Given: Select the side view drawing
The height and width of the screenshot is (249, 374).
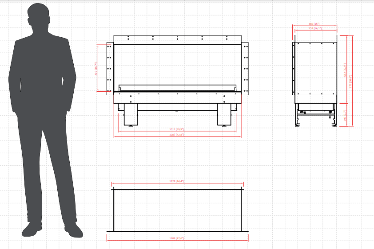Looking at the screenshot, I should pyautogui.click(x=315, y=81).
